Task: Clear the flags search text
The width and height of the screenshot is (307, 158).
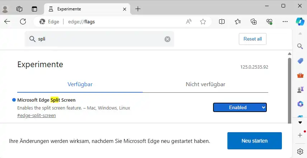Action: pyautogui.click(x=167, y=39)
